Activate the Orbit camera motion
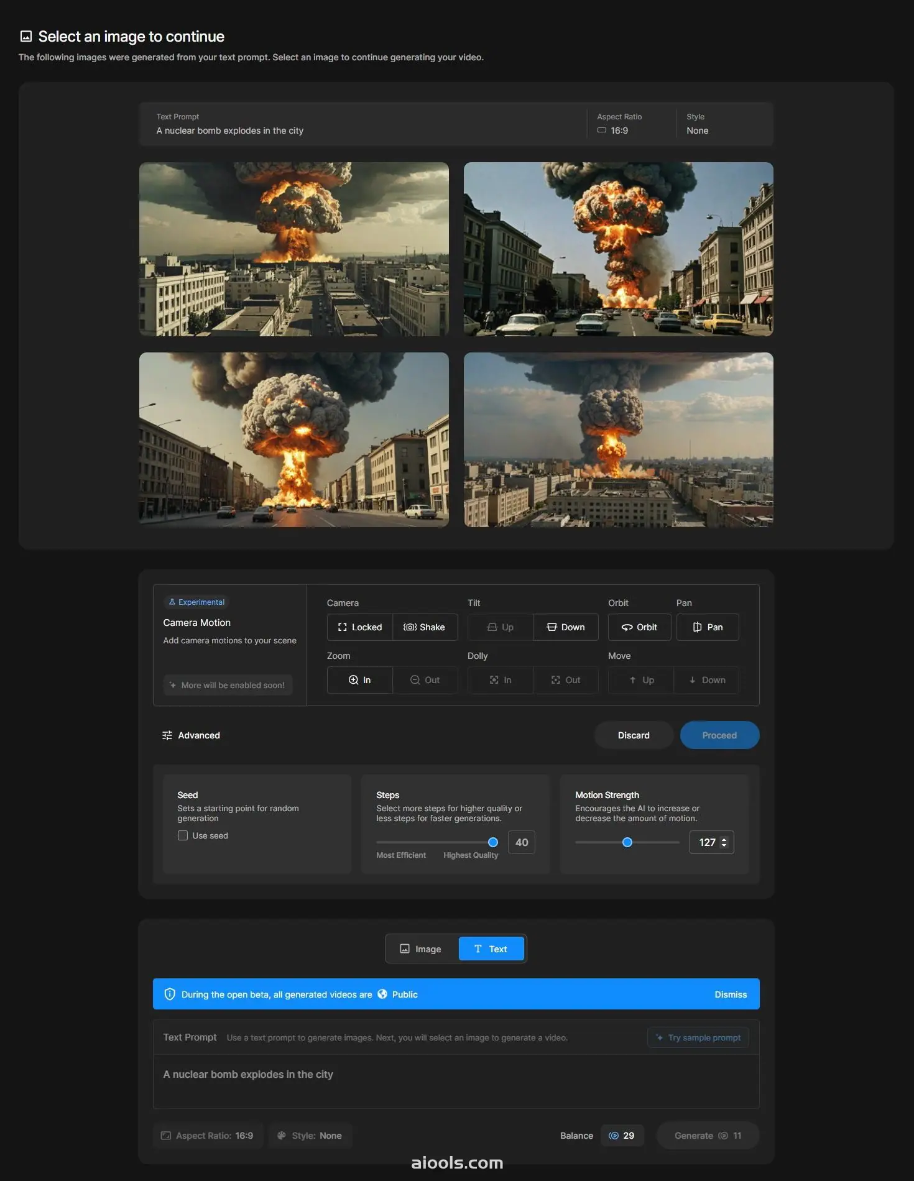914x1181 pixels. [639, 627]
